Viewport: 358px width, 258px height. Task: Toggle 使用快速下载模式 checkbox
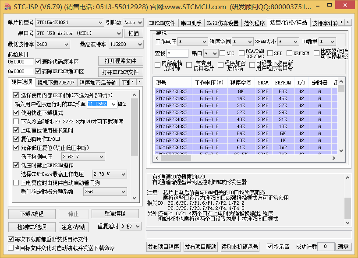click(x=16, y=112)
